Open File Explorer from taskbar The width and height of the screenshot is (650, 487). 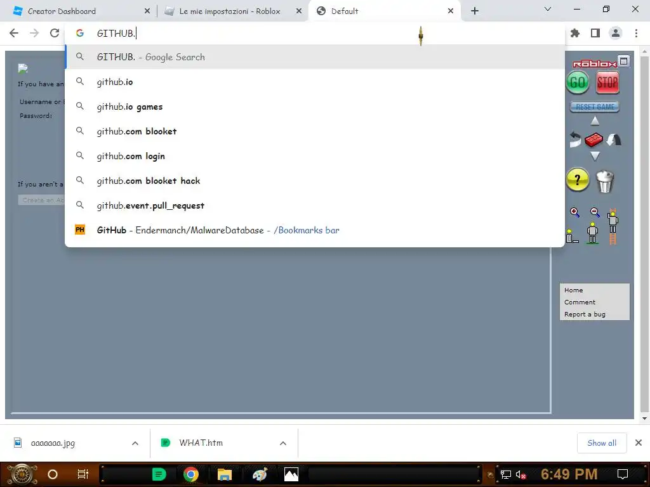point(224,474)
